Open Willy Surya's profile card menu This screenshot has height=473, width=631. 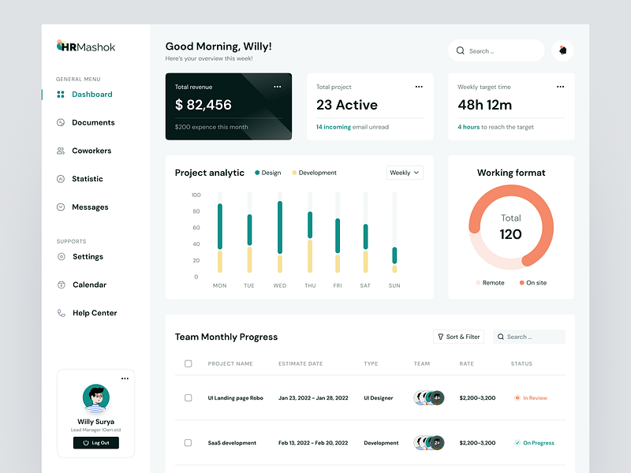coord(124,378)
